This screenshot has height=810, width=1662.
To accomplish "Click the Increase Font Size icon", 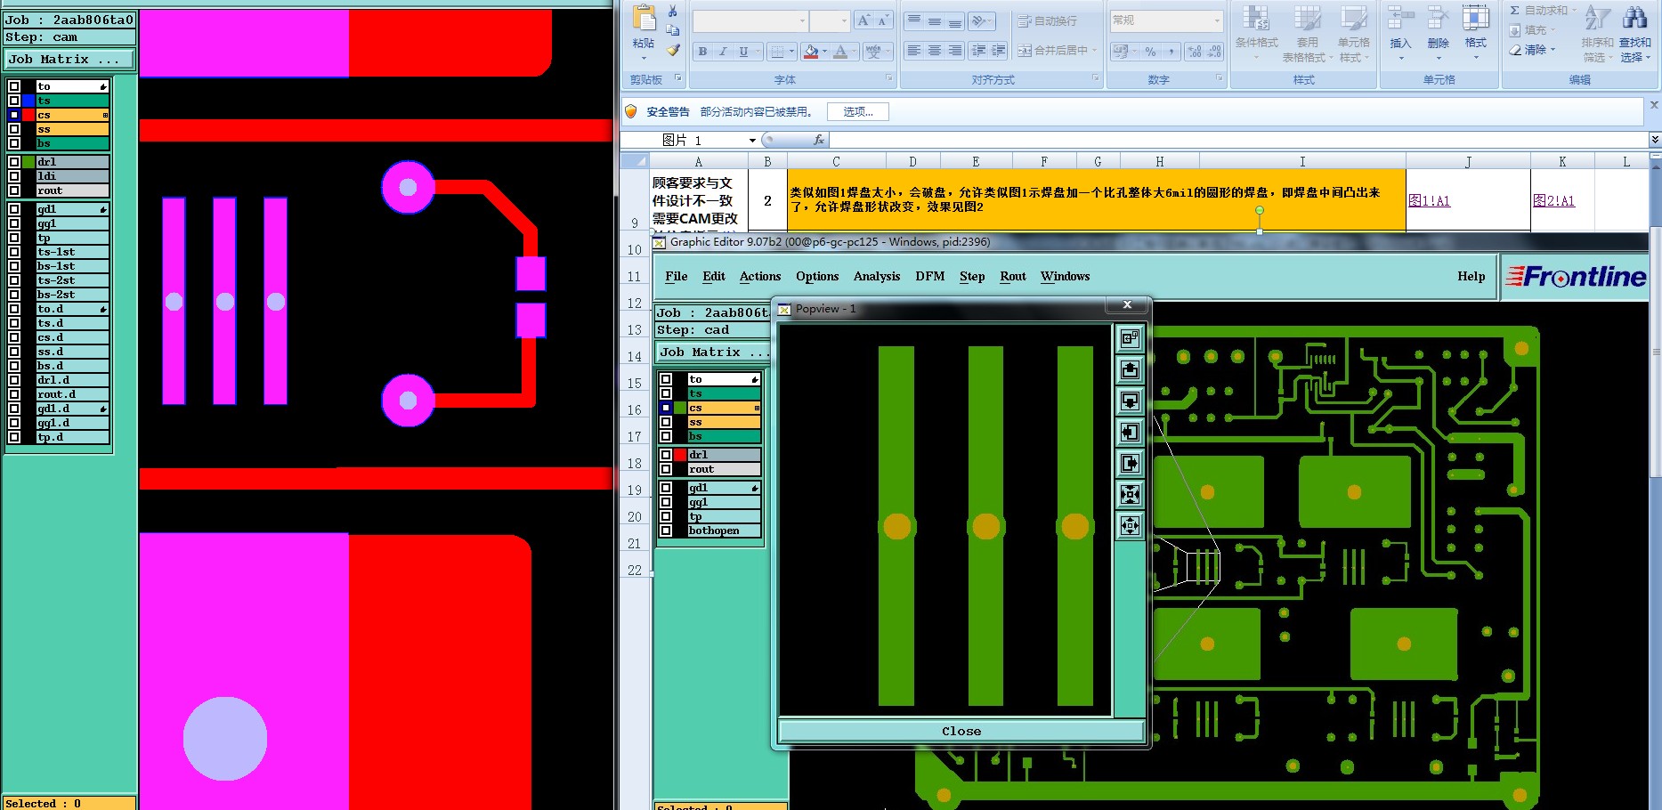I will [863, 20].
